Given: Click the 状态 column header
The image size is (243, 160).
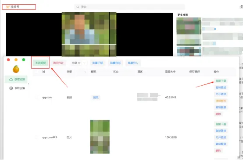Looking at the screenshot, I should (116, 72).
